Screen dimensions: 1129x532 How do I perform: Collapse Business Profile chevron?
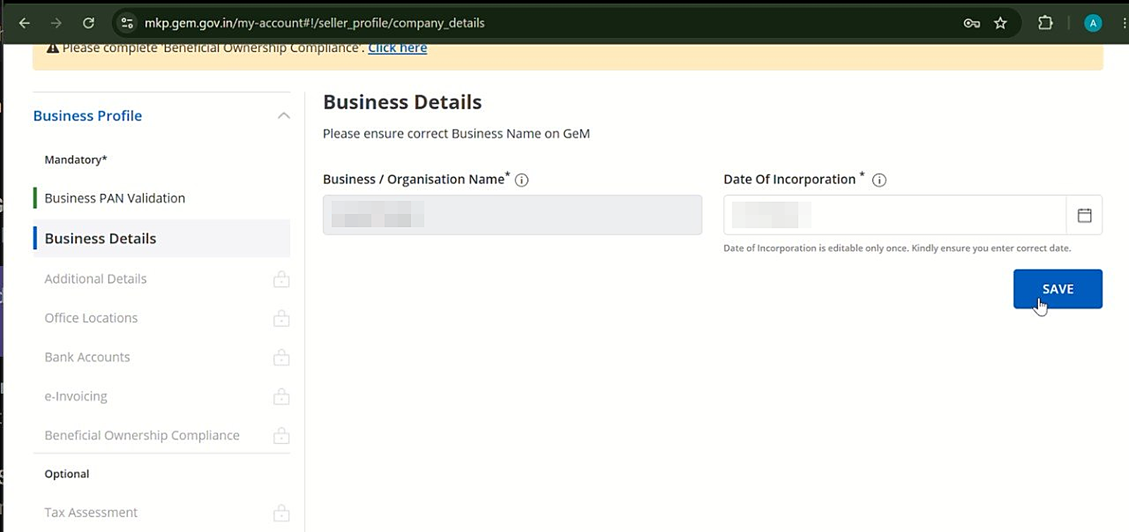click(x=284, y=116)
